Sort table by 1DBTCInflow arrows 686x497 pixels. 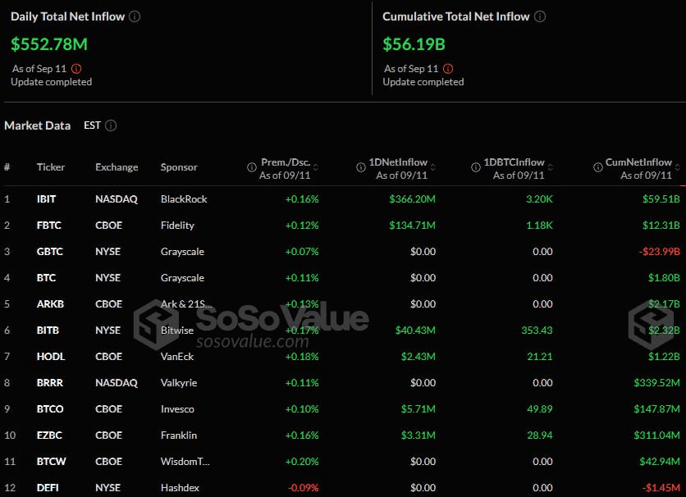(550, 167)
